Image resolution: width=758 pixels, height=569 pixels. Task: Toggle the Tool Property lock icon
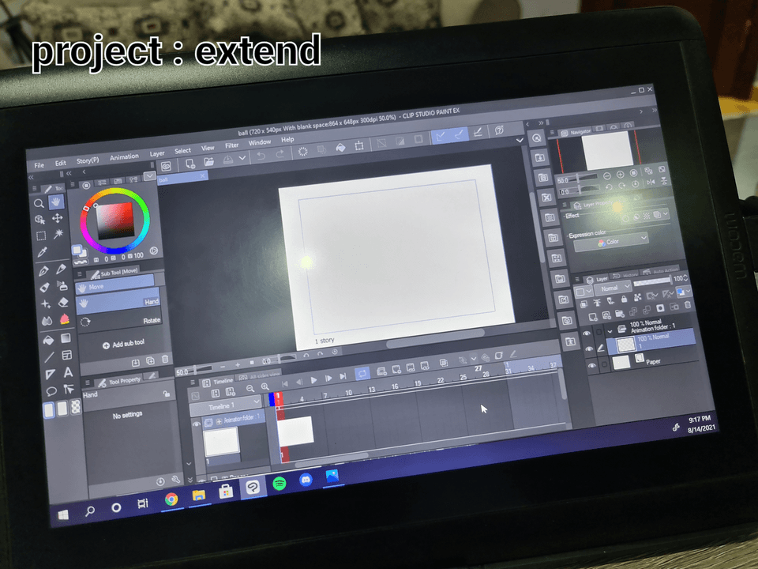click(167, 394)
